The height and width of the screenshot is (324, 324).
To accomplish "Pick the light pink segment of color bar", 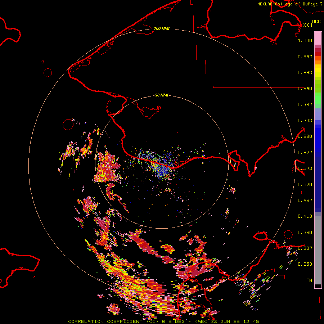I will (x=318, y=38).
